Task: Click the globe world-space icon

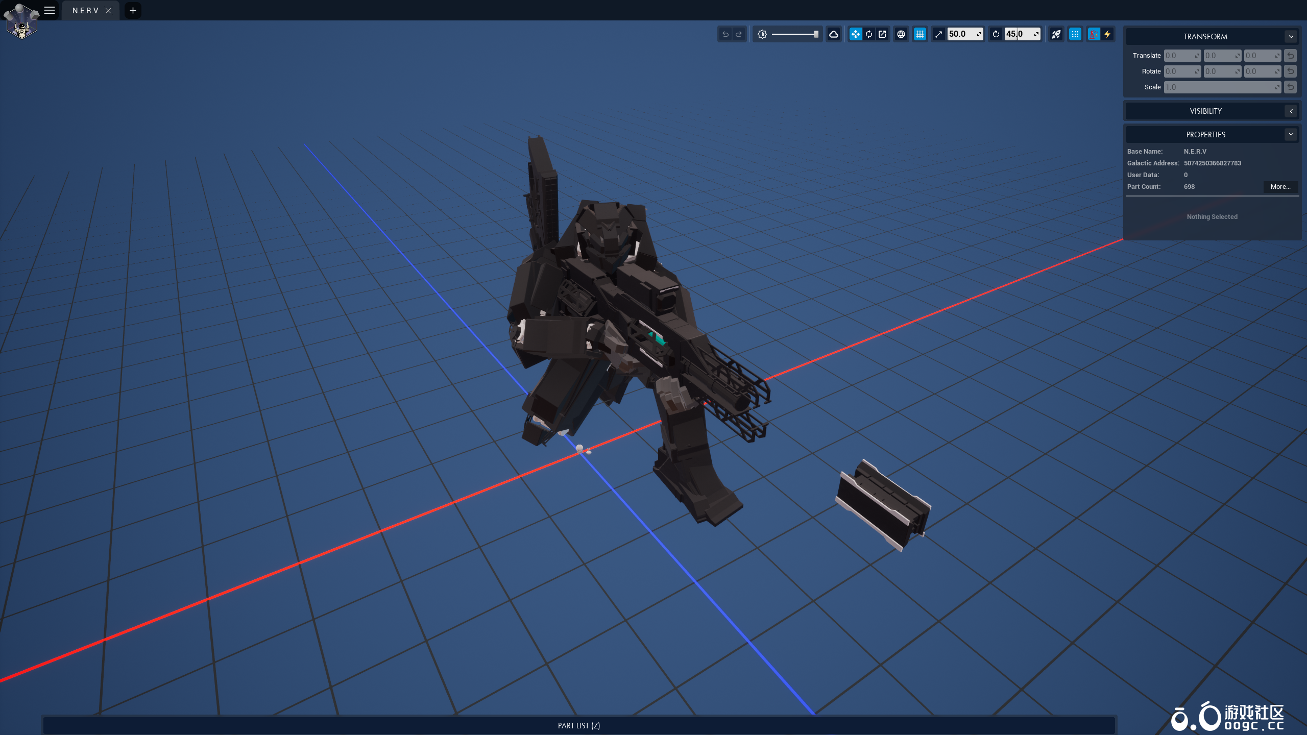Action: coord(901,34)
